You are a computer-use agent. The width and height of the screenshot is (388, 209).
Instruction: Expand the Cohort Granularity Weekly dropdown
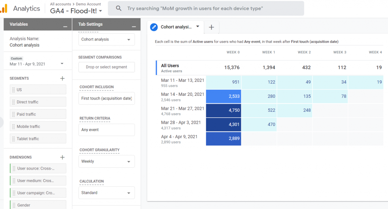[106, 161]
